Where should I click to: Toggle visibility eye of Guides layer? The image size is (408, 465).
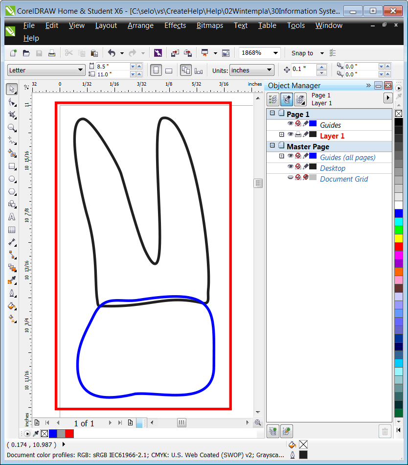[x=291, y=124]
